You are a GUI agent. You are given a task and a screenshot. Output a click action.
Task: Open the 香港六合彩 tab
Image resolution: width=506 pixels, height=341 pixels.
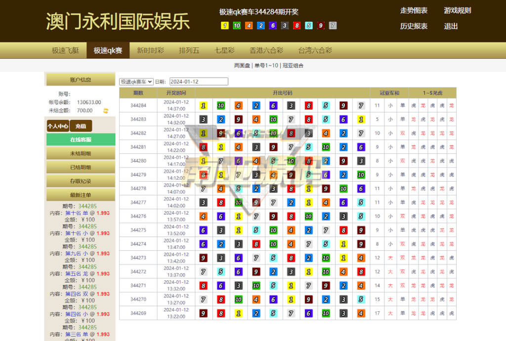point(266,50)
